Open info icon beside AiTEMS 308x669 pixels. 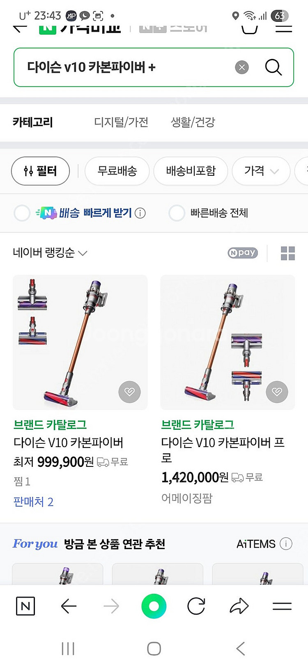coord(286,544)
